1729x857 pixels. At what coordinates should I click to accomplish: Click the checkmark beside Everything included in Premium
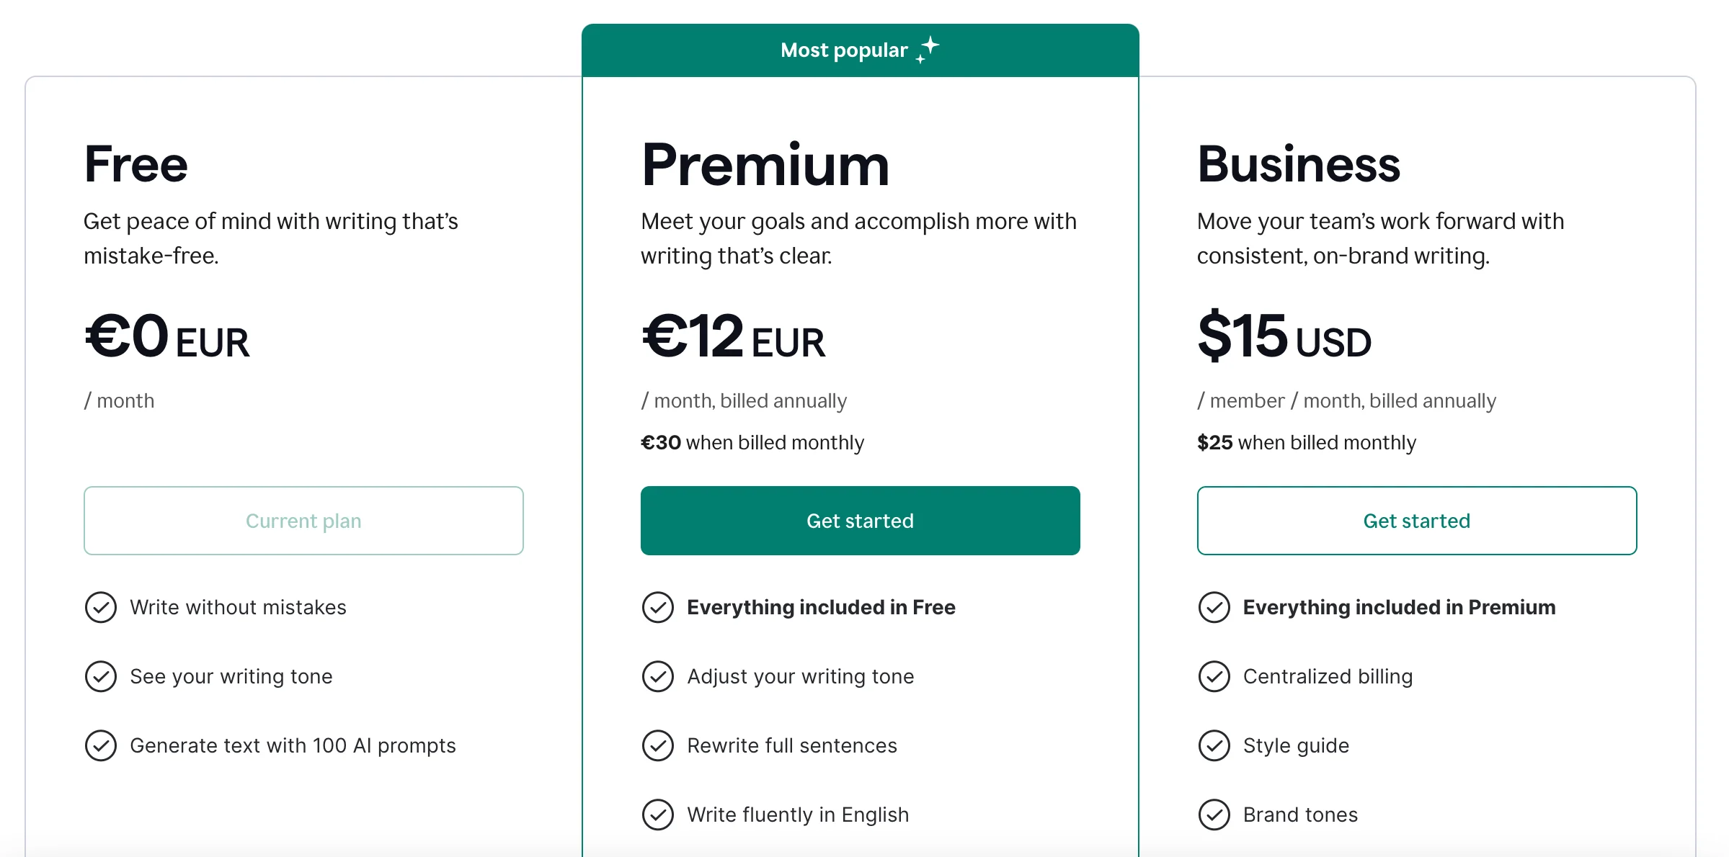[x=1214, y=607]
